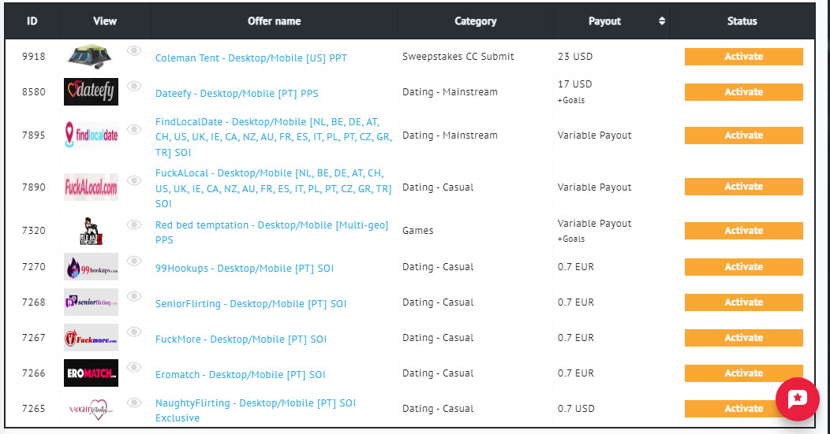Screen dimensions: 830x434
Task: Open preview eye icon for 99Hookups offer
Action: [134, 261]
